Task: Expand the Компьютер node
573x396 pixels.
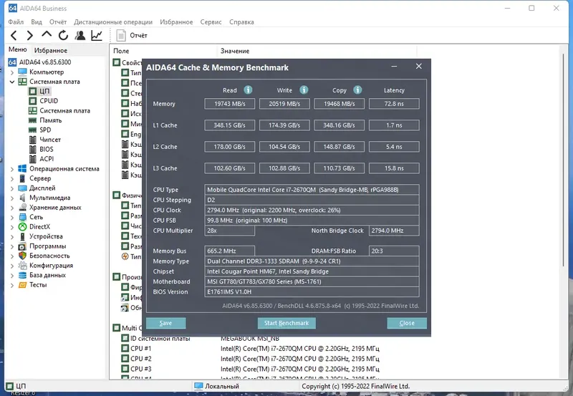Action: pyautogui.click(x=12, y=72)
